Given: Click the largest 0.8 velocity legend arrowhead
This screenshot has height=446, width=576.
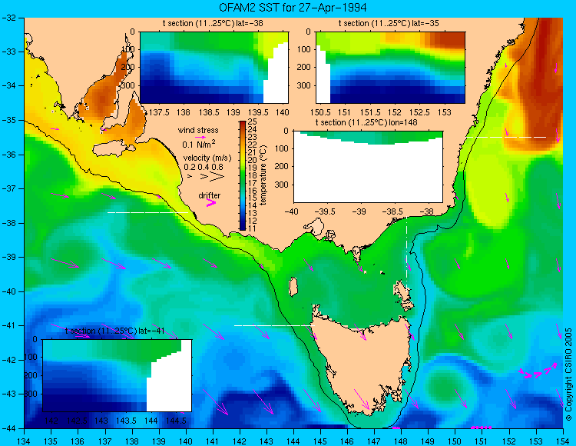Looking at the screenshot, I should point(217,177).
